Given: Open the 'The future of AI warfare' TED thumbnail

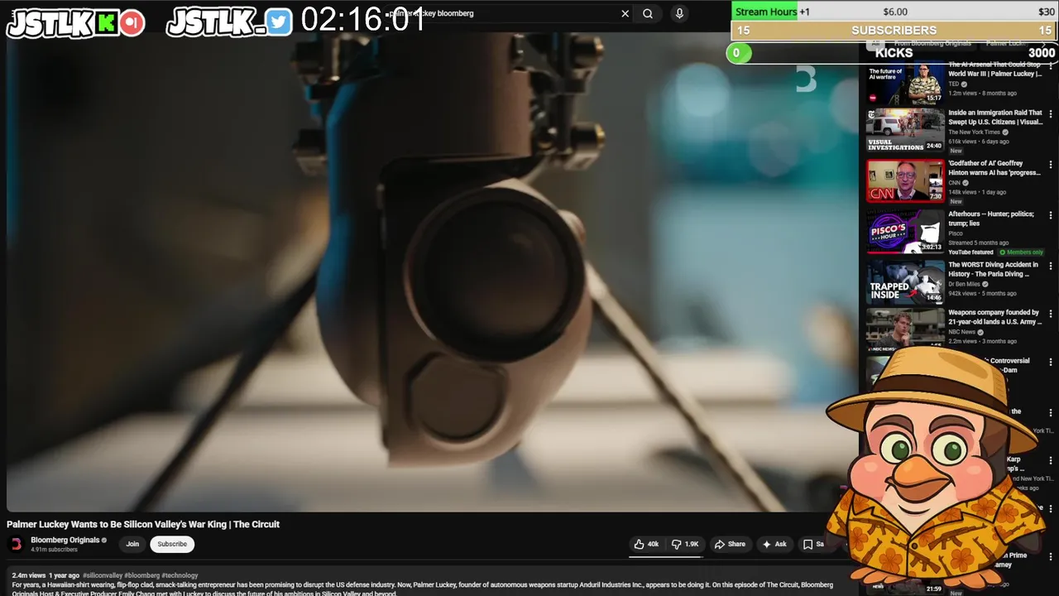Looking at the screenshot, I should coord(905,84).
